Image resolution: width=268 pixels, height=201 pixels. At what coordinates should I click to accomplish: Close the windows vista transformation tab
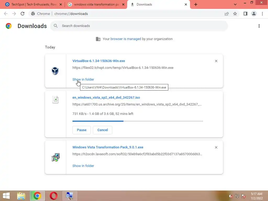click(x=123, y=4)
